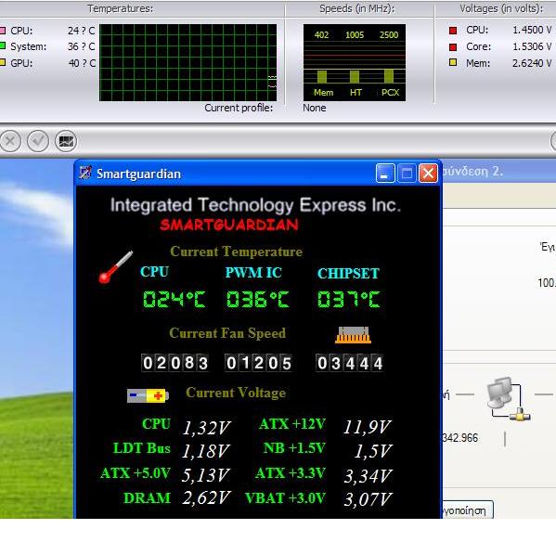
Task: Click the PCX speed bar in graph
Action: tap(389, 77)
